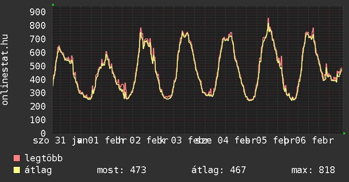Click the '06 febr' date label

coord(315,140)
